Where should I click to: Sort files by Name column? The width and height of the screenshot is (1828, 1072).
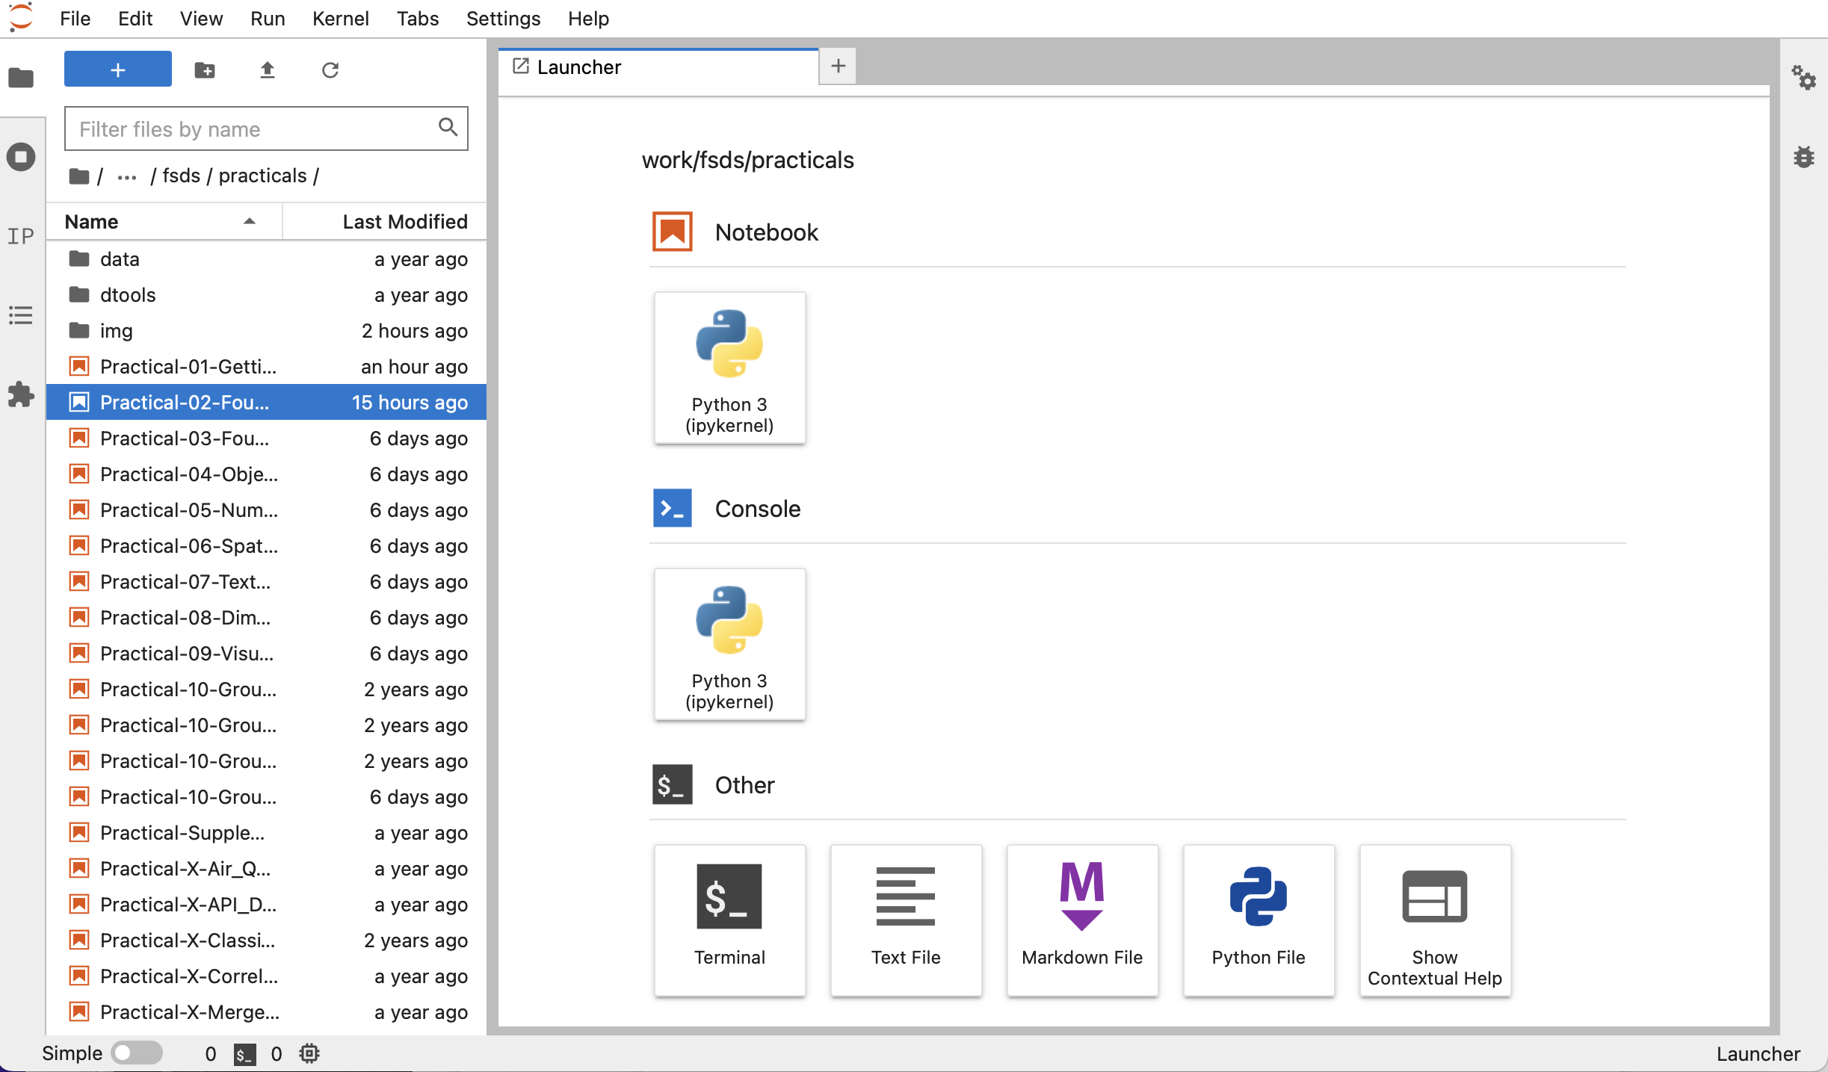click(164, 222)
